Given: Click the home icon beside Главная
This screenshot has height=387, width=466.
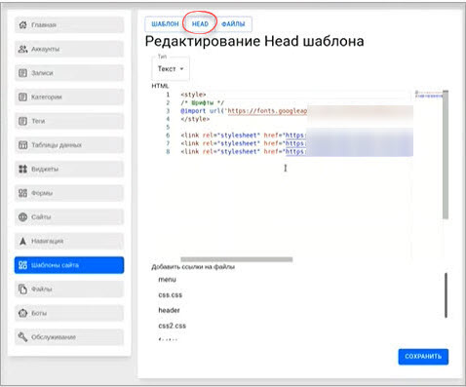Looking at the screenshot, I should pos(22,24).
